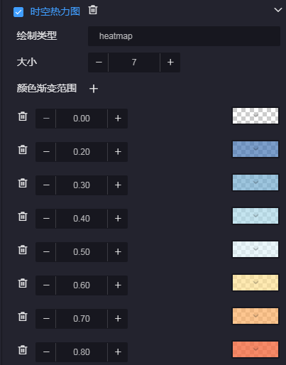Decrease 大小 value with minus button
The width and height of the screenshot is (286, 365).
[x=99, y=62]
